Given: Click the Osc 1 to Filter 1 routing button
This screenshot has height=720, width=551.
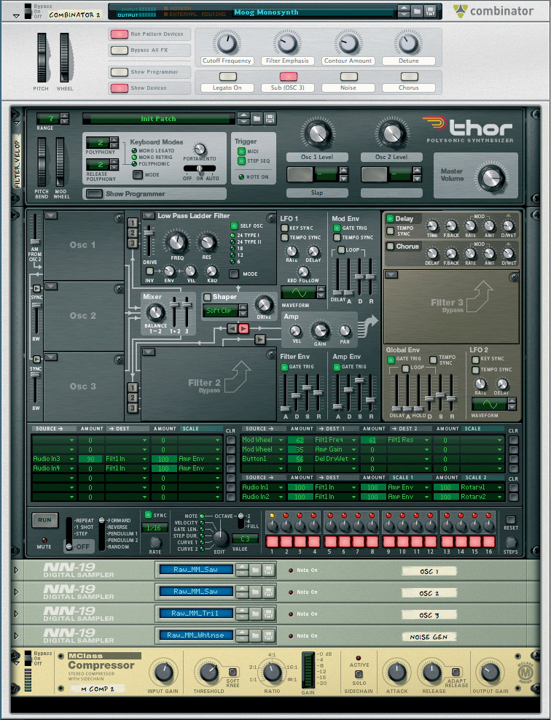Looking at the screenshot, I should tap(133, 223).
